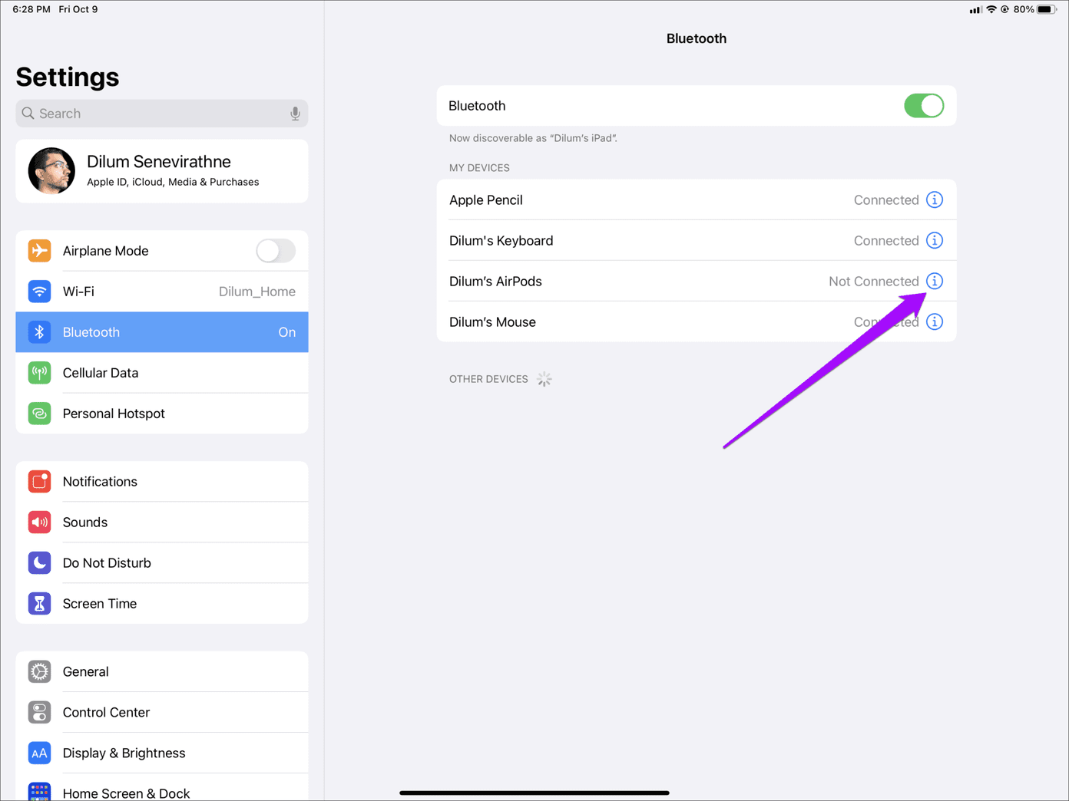Tap the Dilum's Mouse device row
This screenshot has height=801, width=1069.
697,321
